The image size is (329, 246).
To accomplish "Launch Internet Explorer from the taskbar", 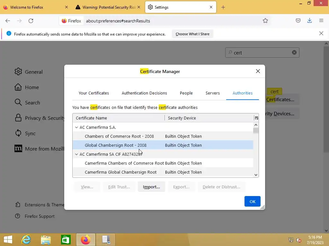I will pyautogui.click(x=26, y=240).
